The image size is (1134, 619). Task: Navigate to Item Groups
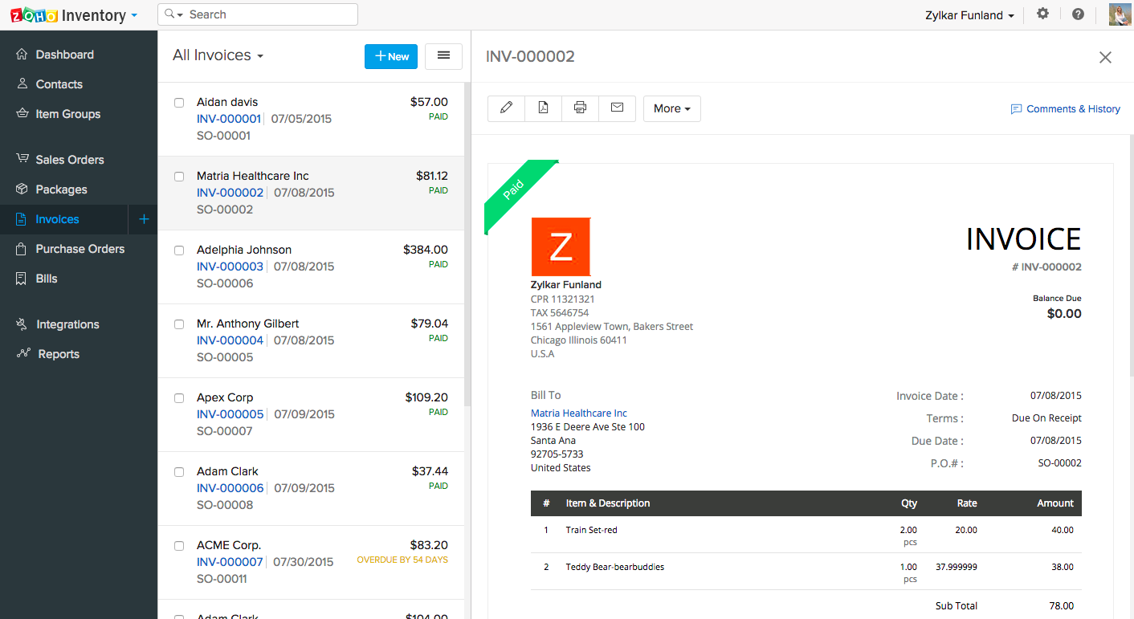tap(68, 114)
